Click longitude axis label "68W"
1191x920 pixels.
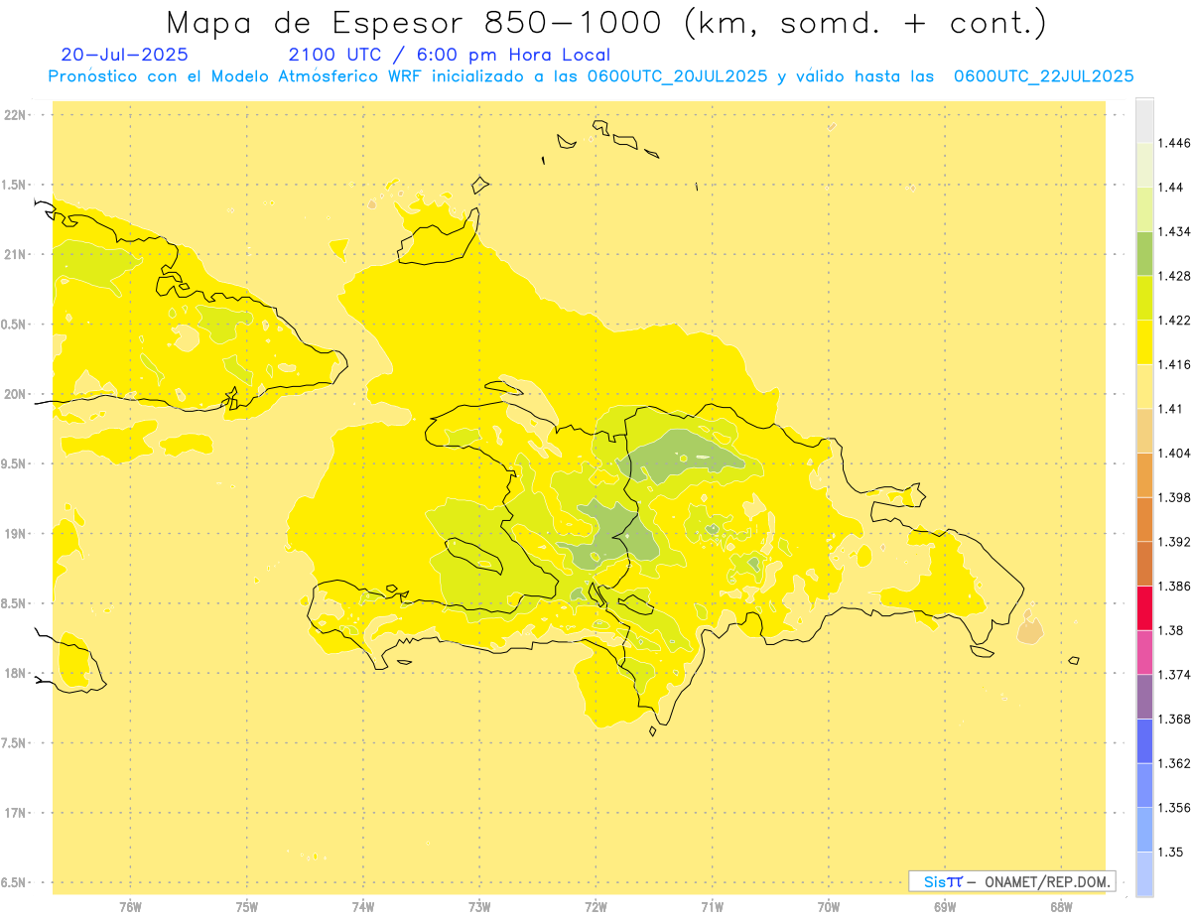tap(1061, 906)
